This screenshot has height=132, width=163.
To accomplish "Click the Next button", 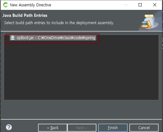I will coord(82,128).
